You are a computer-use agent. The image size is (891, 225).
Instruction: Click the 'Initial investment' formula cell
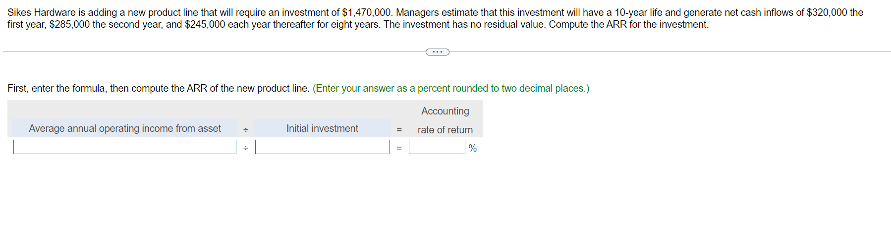(322, 128)
